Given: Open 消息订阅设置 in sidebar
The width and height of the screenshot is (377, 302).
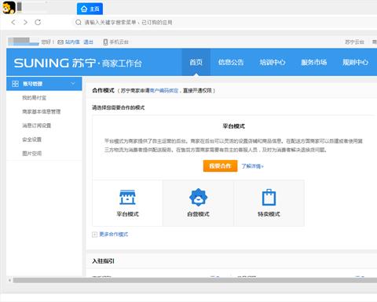Looking at the screenshot, I should (36, 126).
